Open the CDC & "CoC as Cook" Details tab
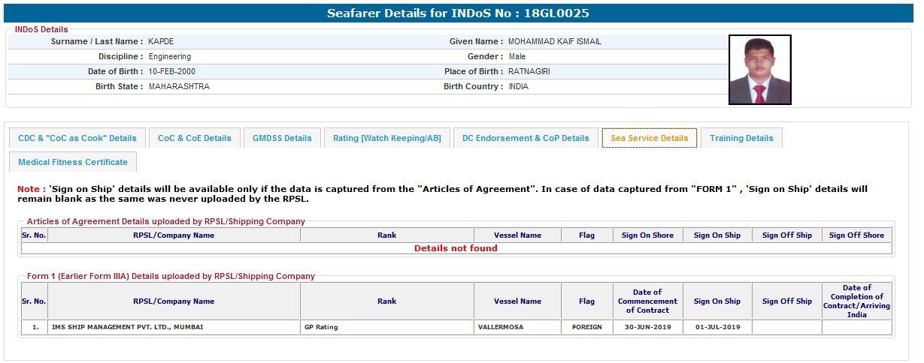This screenshot has height=363, width=924. [x=77, y=138]
